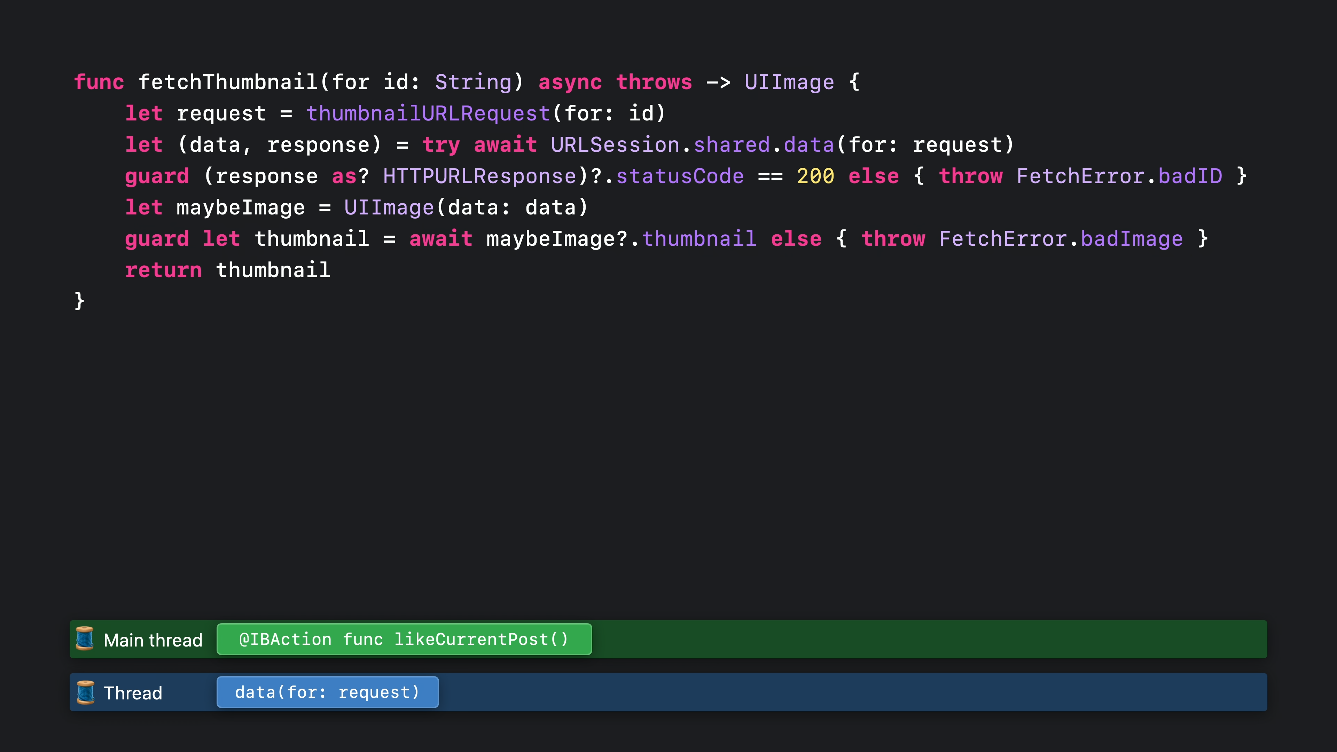Click the Main thread spool icon

pos(85,639)
